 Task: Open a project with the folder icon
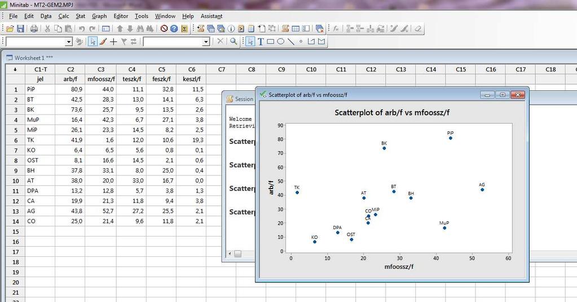pyautogui.click(x=10, y=29)
